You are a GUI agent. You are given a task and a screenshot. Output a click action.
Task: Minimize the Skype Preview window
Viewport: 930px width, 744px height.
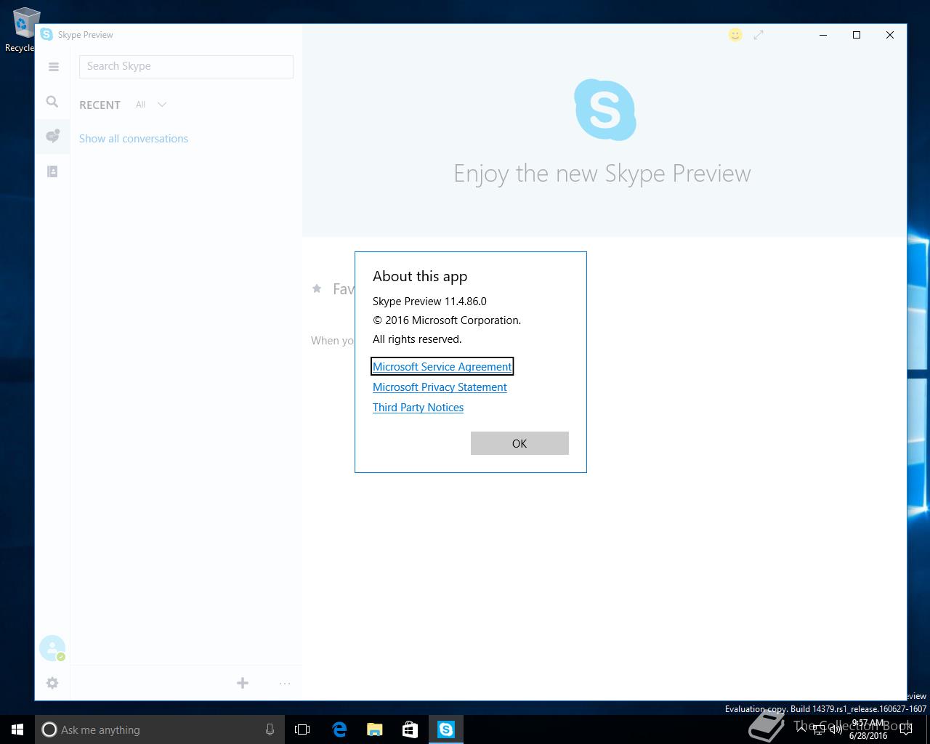823,35
